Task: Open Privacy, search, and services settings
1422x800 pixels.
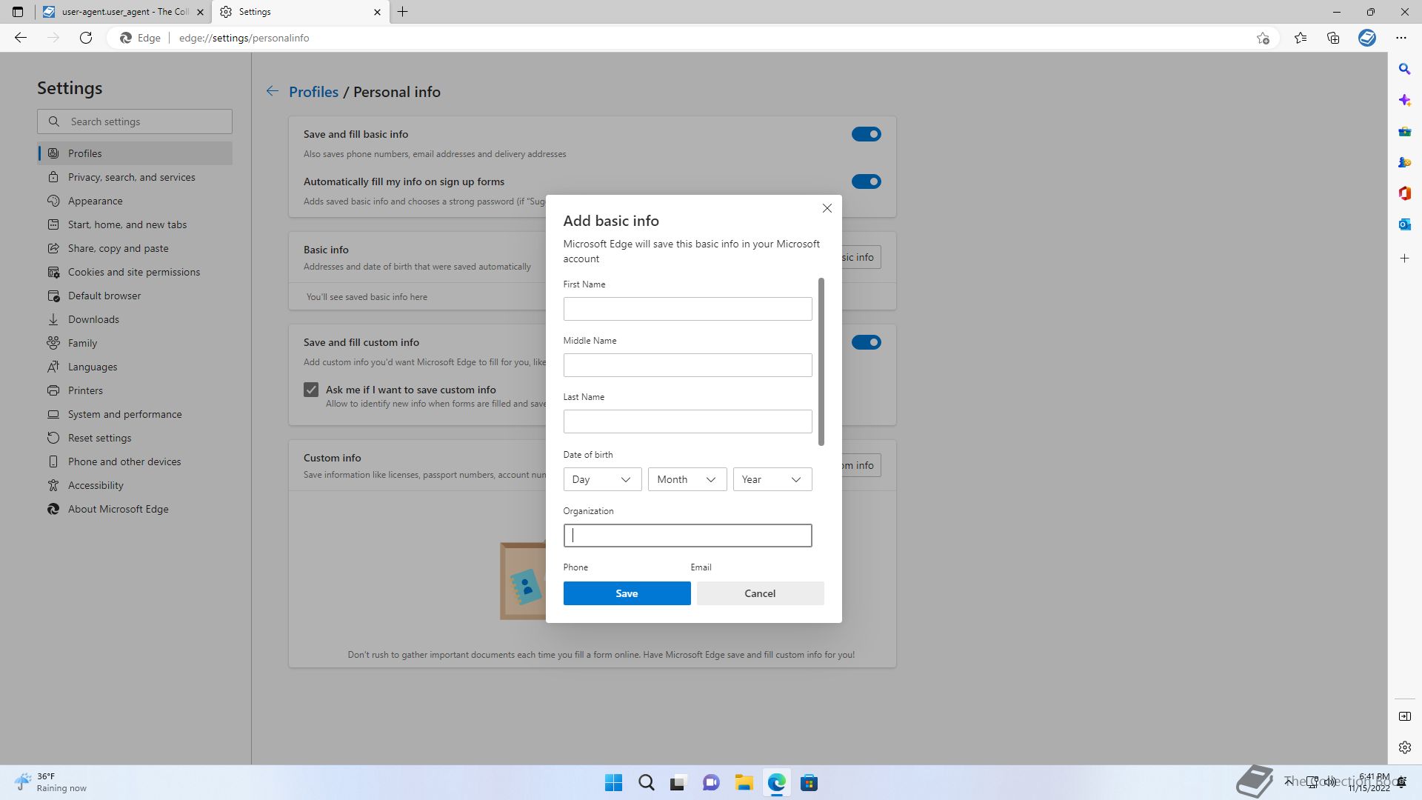Action: point(131,177)
